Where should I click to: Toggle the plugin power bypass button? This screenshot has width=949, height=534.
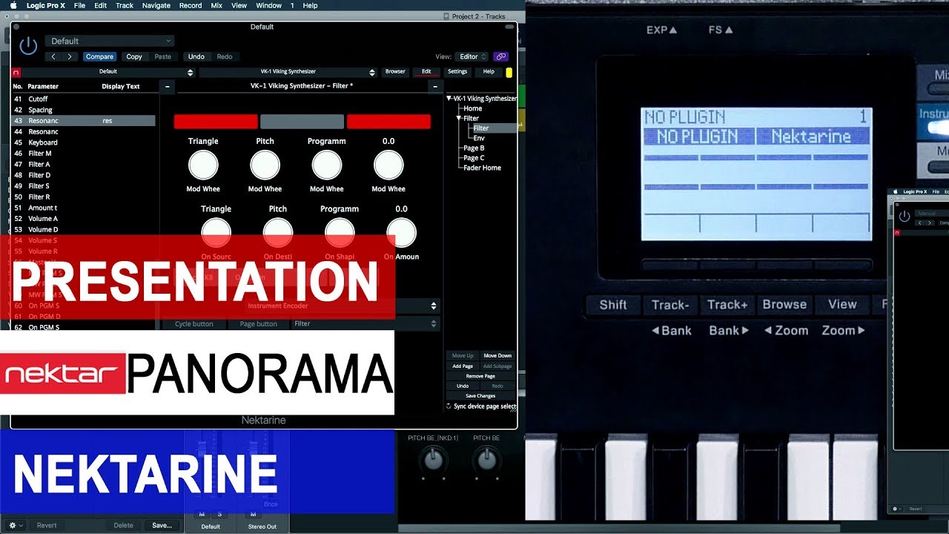[x=28, y=46]
